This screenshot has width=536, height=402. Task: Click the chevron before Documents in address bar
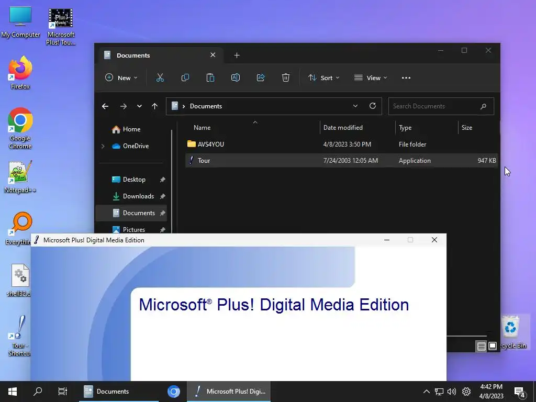pos(184,106)
